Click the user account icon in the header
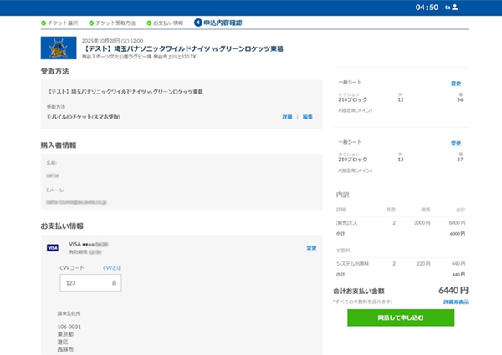This screenshot has height=355, width=502. click(x=454, y=7)
